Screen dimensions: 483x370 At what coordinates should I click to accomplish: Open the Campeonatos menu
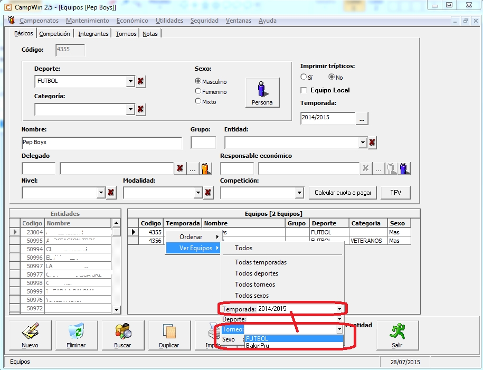[39, 21]
